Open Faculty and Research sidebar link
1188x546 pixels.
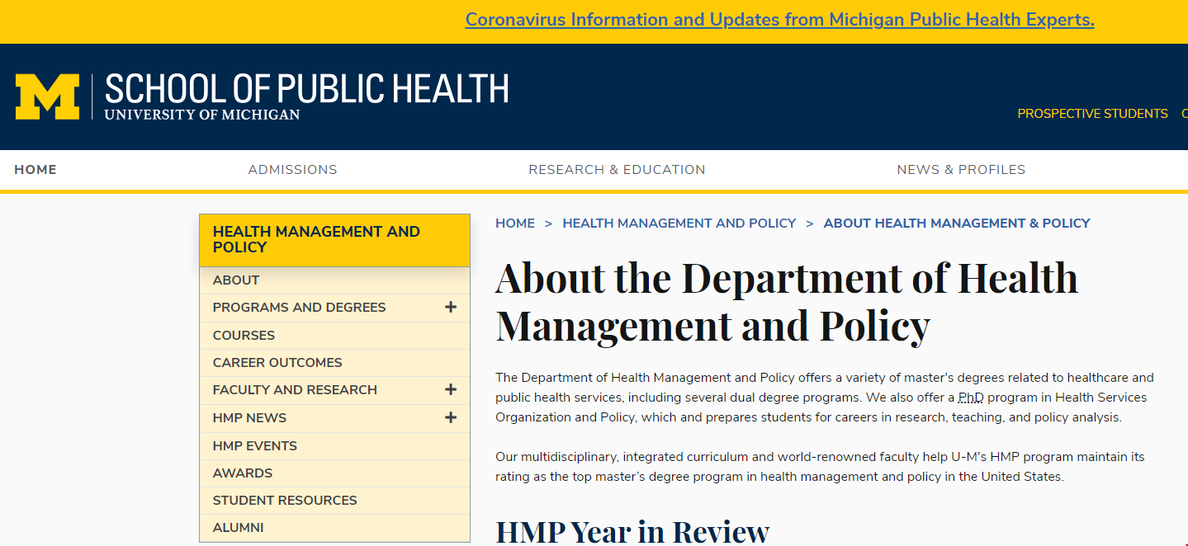pyautogui.click(x=295, y=390)
